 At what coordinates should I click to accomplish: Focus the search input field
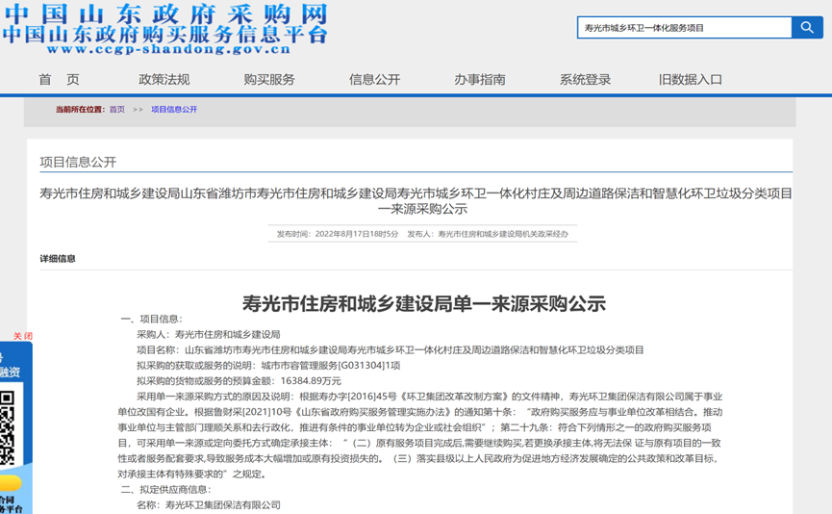tap(685, 28)
